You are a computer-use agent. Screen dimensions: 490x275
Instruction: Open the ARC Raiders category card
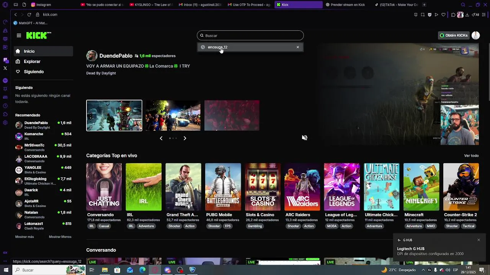[302, 187]
